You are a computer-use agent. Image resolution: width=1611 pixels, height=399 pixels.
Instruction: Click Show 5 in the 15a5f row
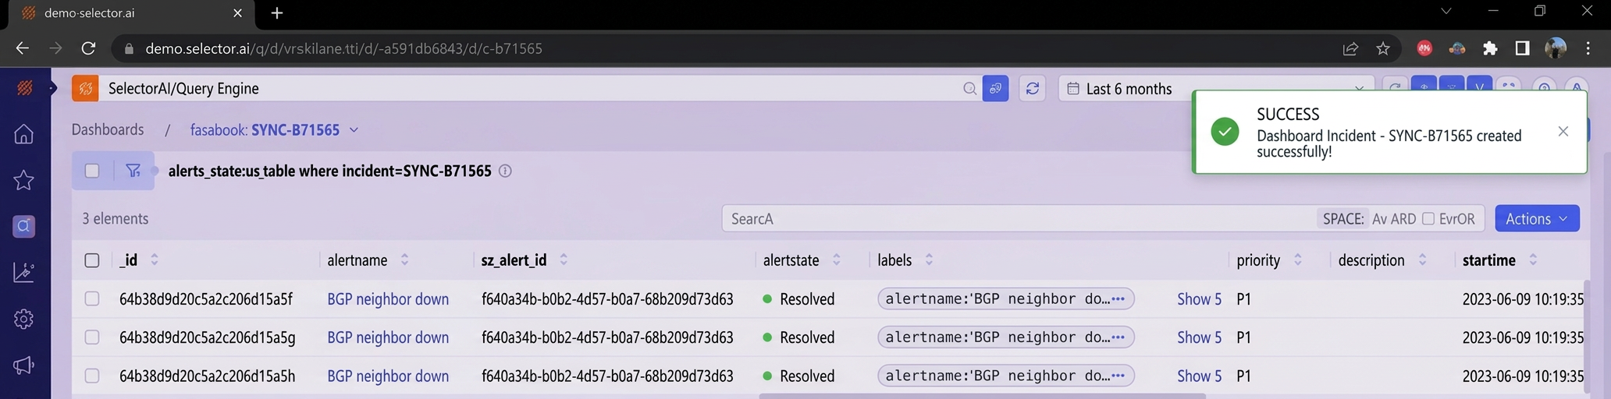pyautogui.click(x=1199, y=299)
